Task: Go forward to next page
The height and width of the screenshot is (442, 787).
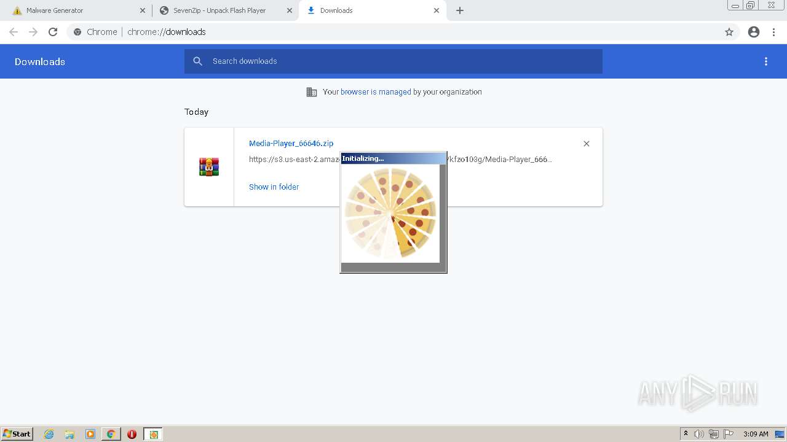Action: coord(33,32)
